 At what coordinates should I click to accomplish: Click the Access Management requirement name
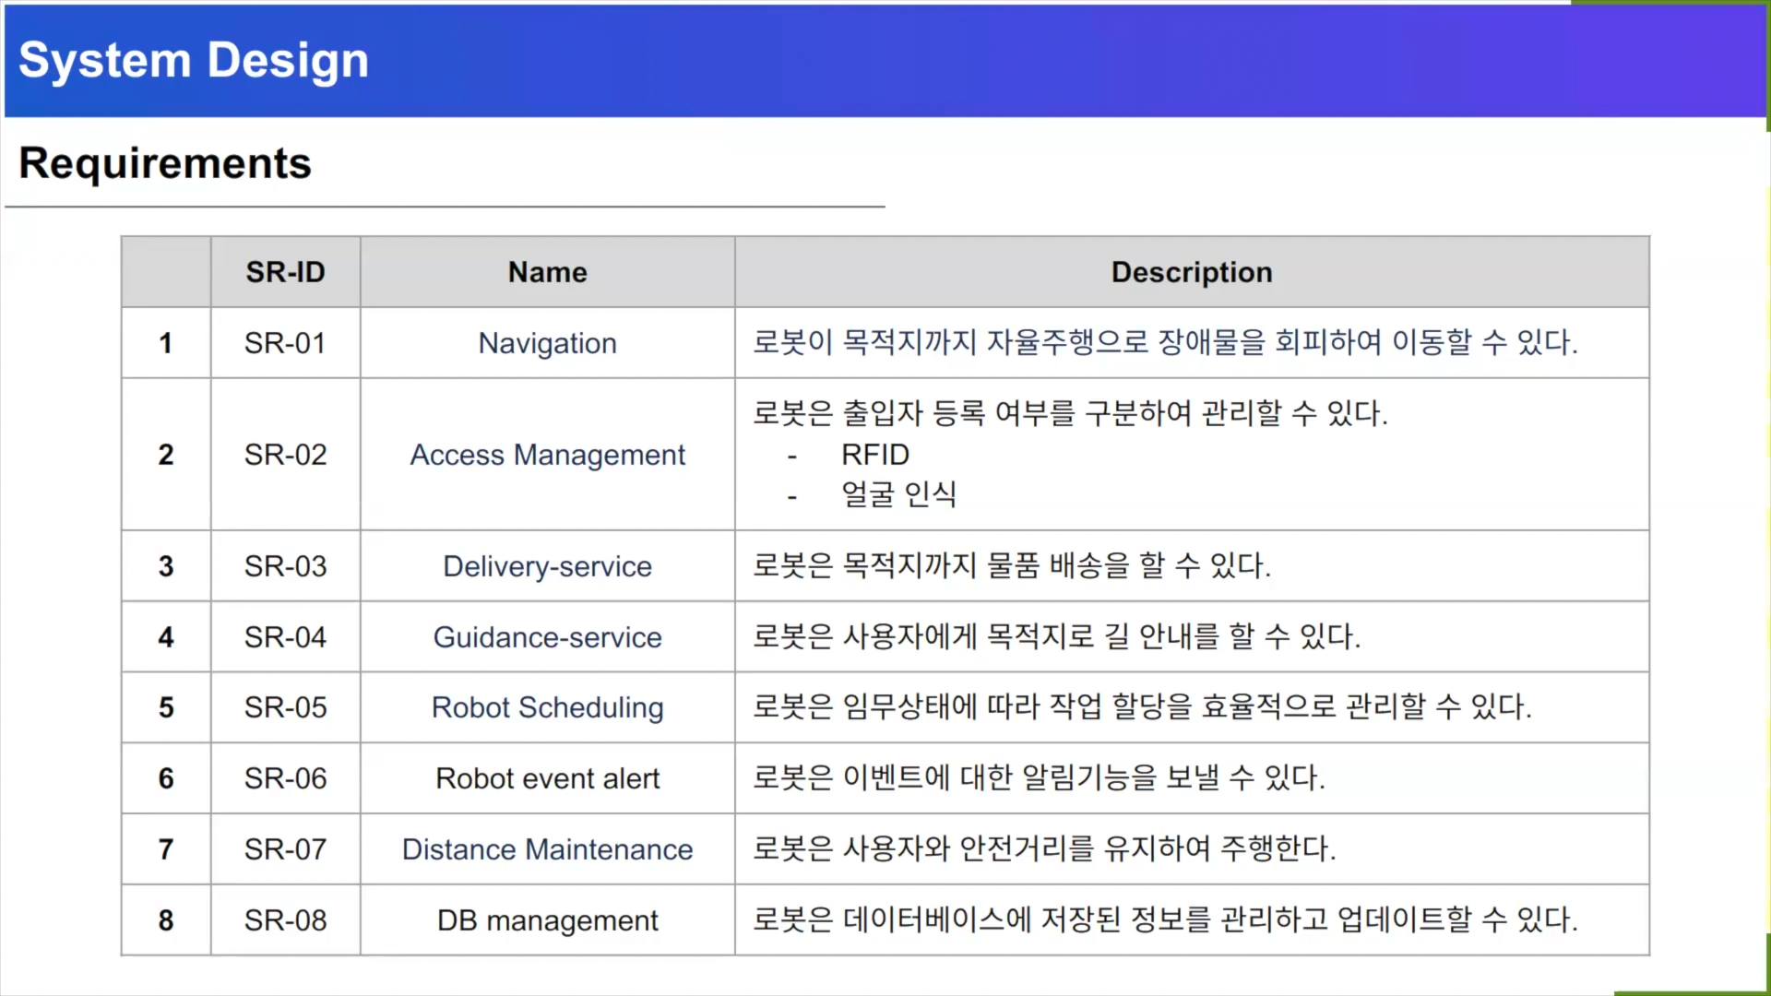[x=547, y=455]
